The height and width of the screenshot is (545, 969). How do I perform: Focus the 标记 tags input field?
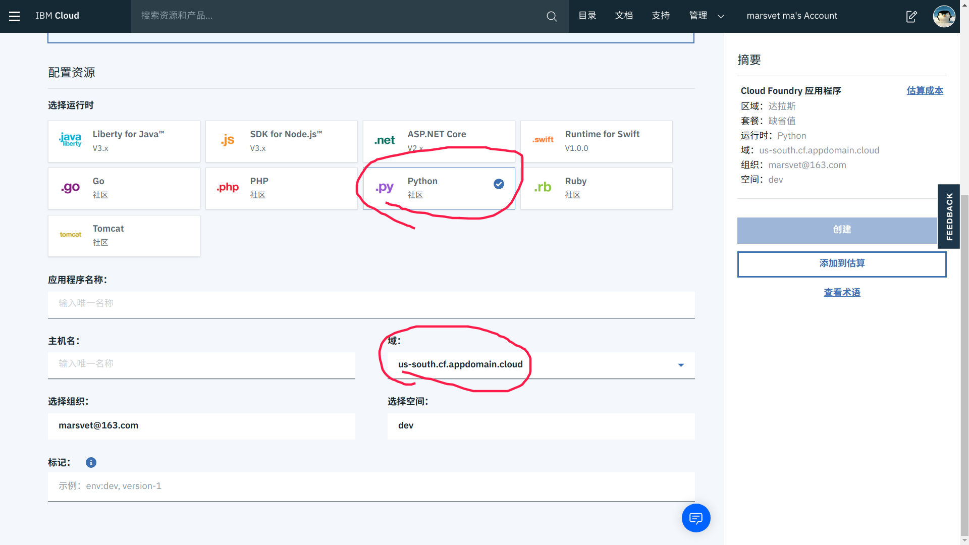371,486
